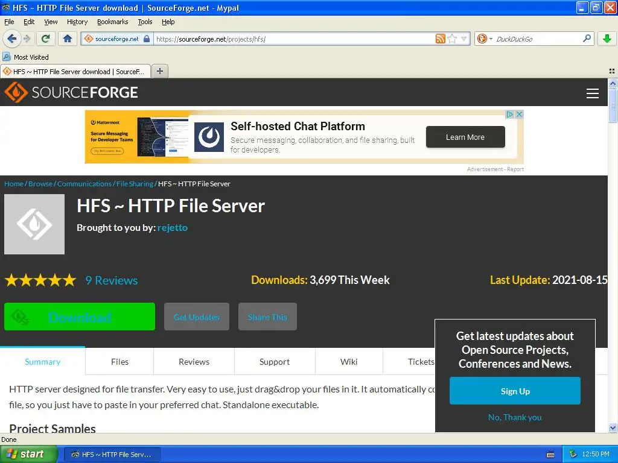
Task: Click the list all tabs icon
Action: point(612,71)
